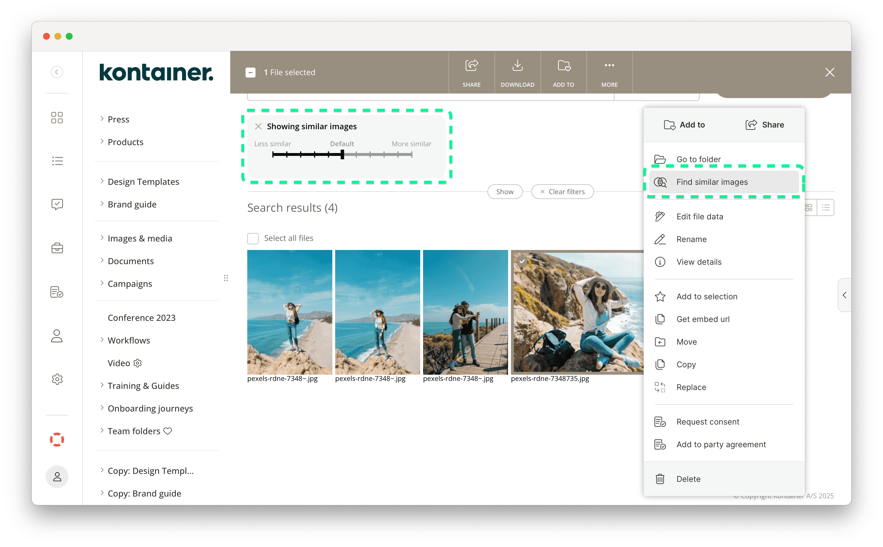Screen dimensions: 883x547
Task: Click the Clear filters button
Action: 562,191
